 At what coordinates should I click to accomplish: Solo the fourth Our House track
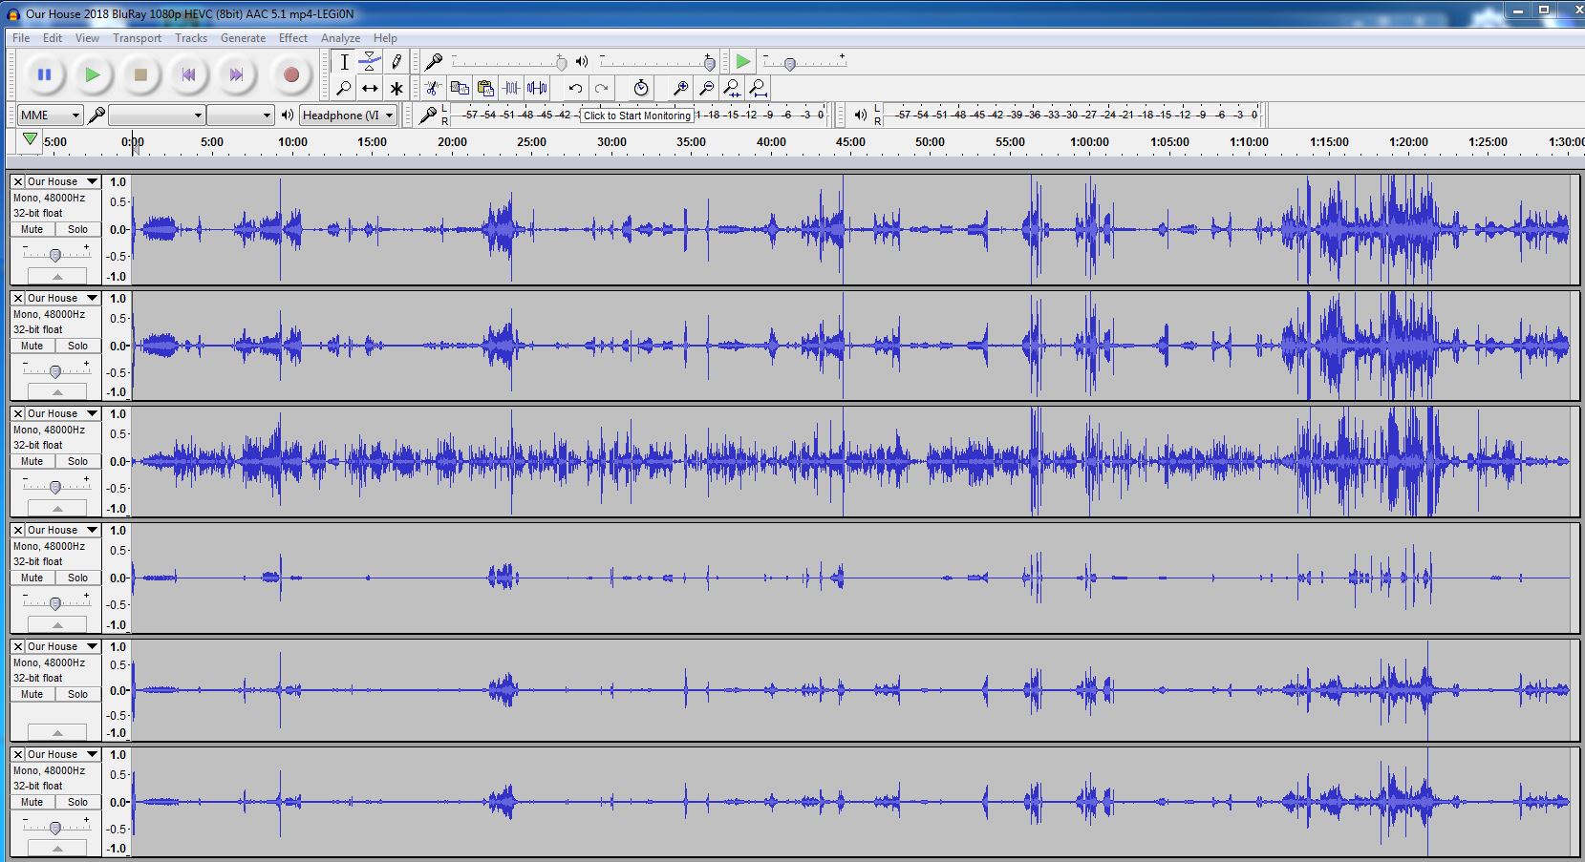tap(77, 578)
